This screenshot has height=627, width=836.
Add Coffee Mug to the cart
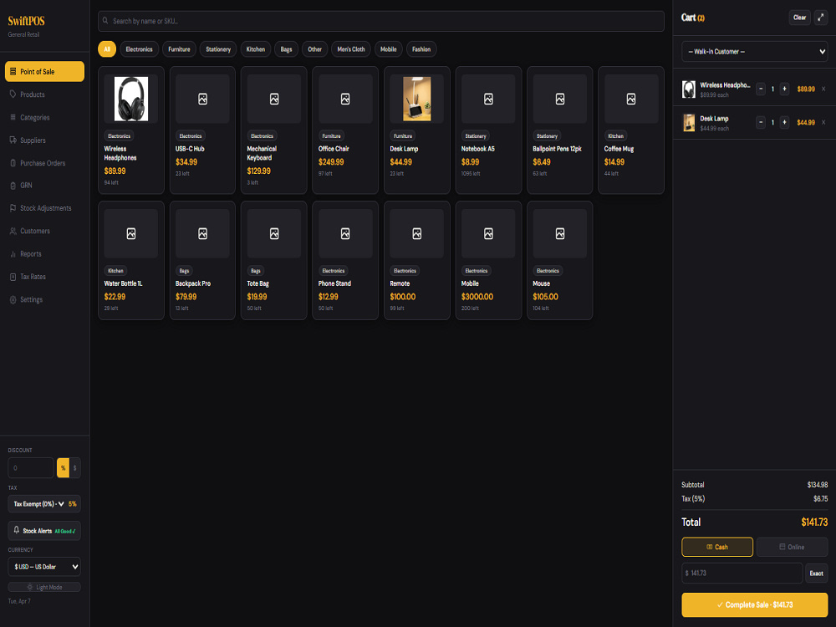(631, 130)
